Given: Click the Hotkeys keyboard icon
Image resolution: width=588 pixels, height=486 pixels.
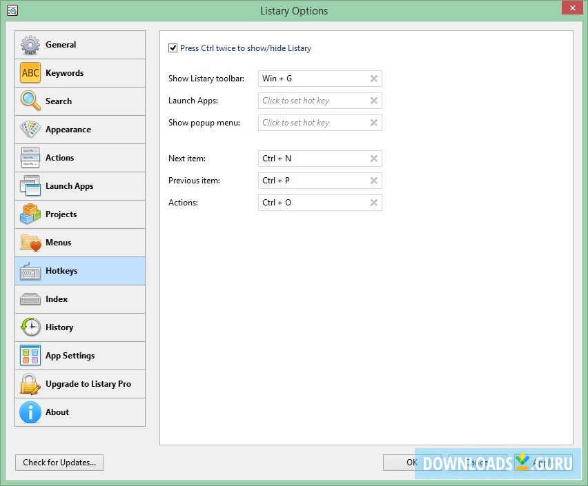Looking at the screenshot, I should point(30,272).
